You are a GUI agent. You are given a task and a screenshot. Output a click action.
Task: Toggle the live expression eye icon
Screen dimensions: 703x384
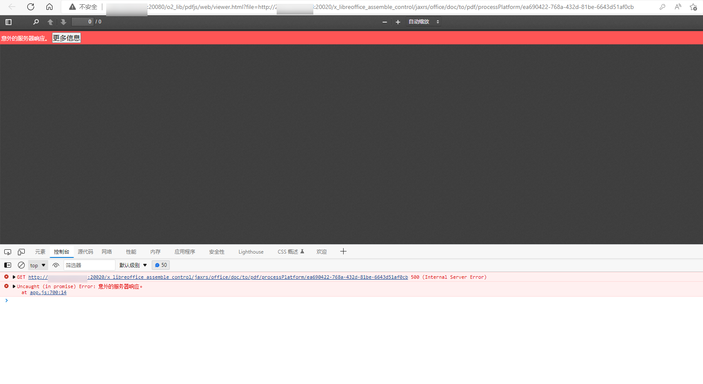click(x=56, y=265)
